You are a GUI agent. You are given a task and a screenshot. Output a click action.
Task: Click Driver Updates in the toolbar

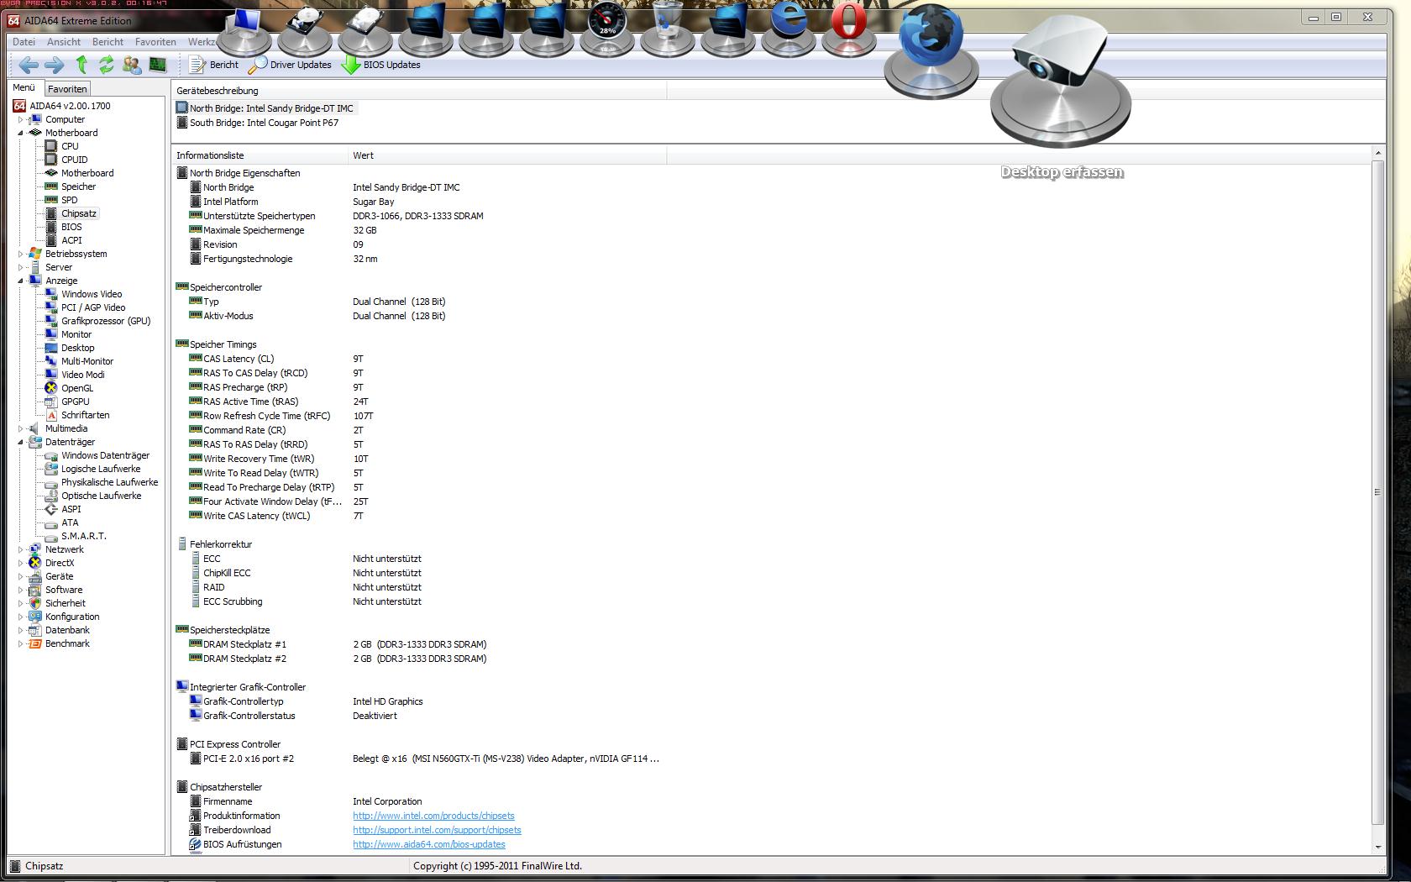[291, 65]
